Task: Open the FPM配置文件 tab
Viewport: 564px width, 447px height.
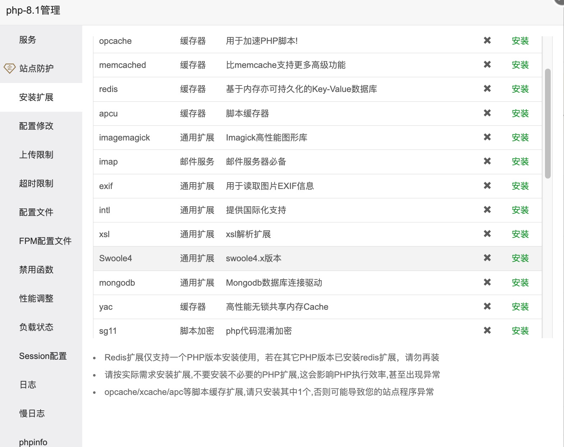Action: 41,241
